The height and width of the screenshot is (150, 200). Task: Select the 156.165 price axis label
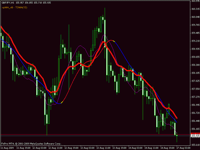coord(195,129)
